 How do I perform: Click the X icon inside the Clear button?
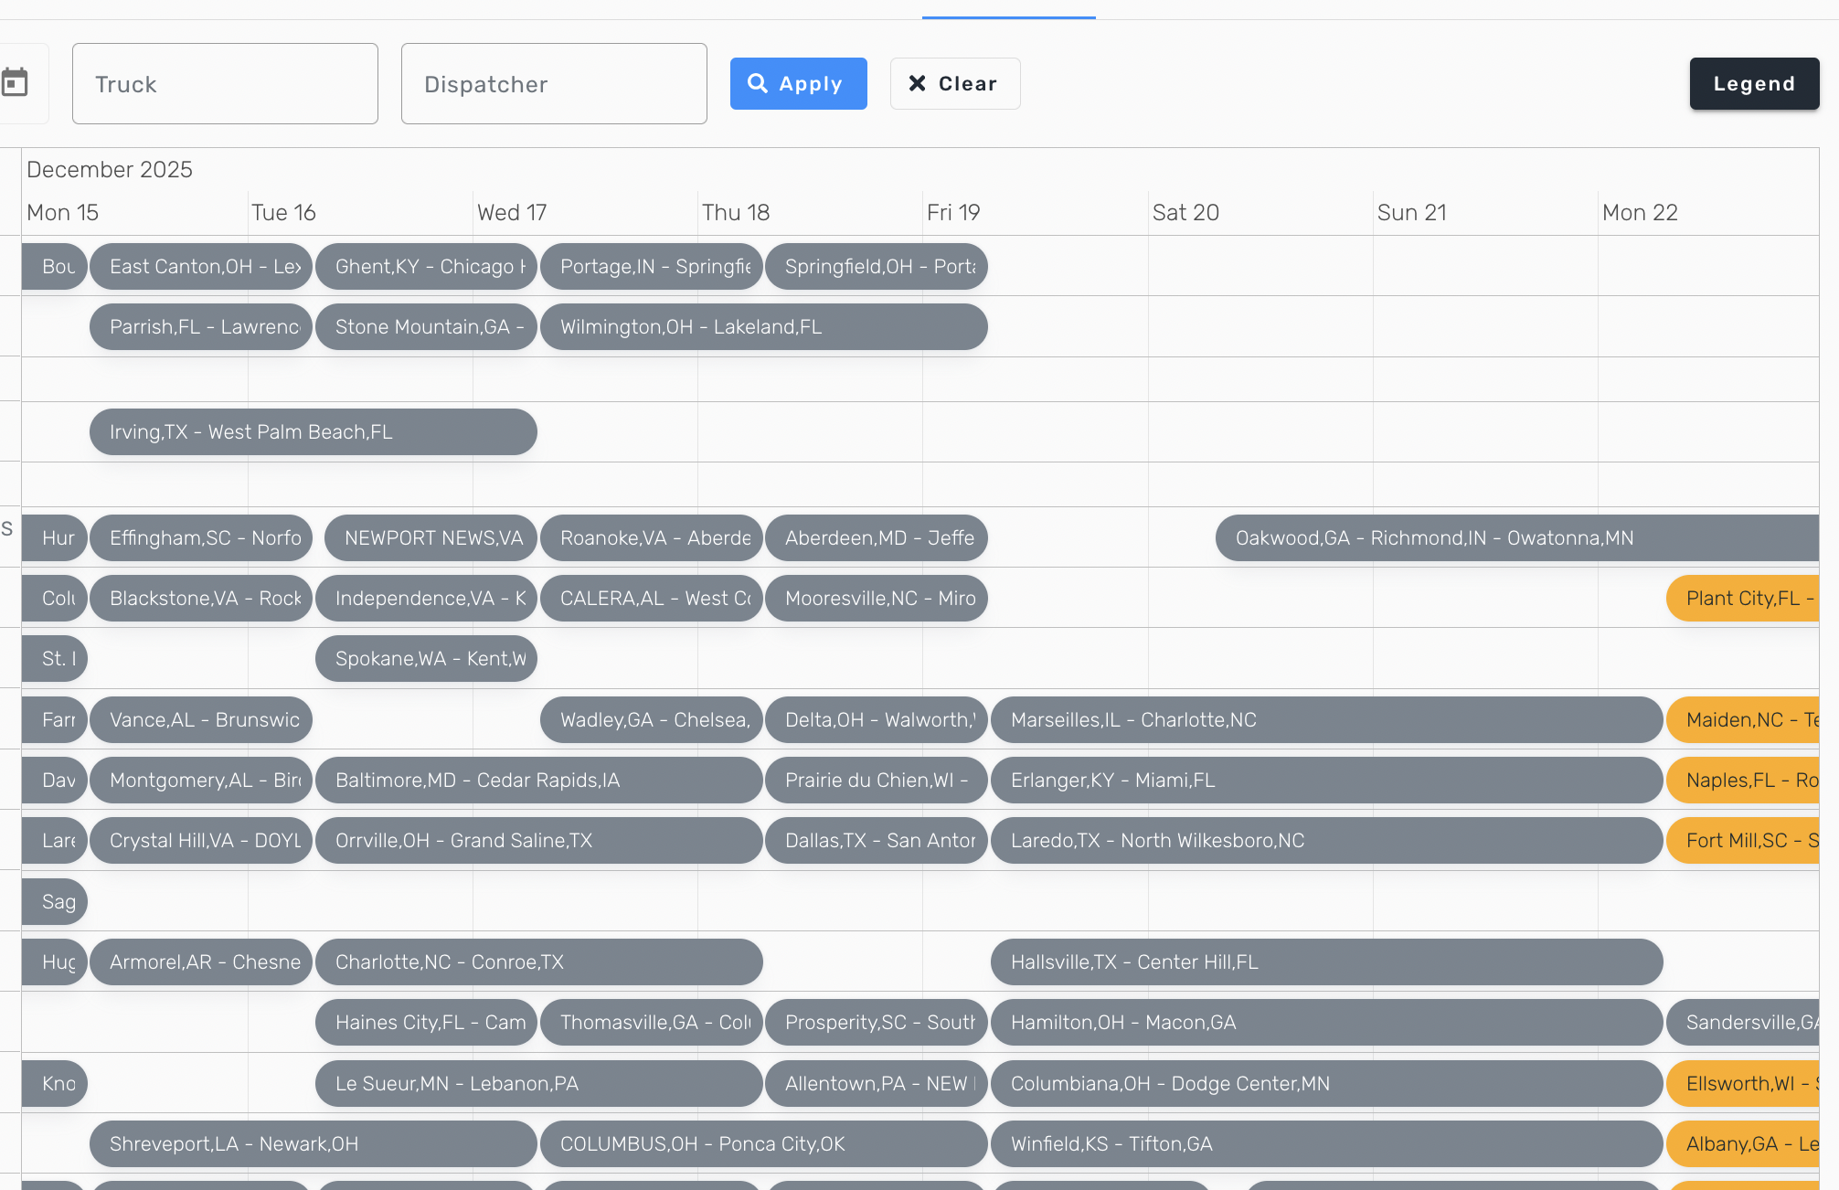pyautogui.click(x=918, y=83)
